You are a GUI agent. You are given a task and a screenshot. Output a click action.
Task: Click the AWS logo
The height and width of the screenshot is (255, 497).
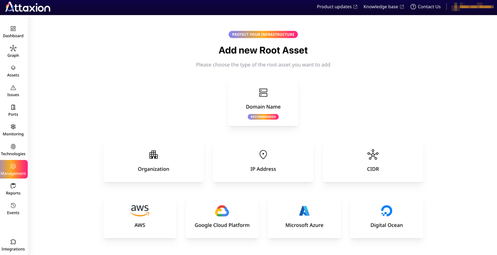tap(140, 211)
